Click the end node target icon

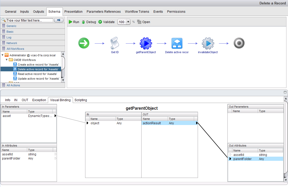[239, 43]
